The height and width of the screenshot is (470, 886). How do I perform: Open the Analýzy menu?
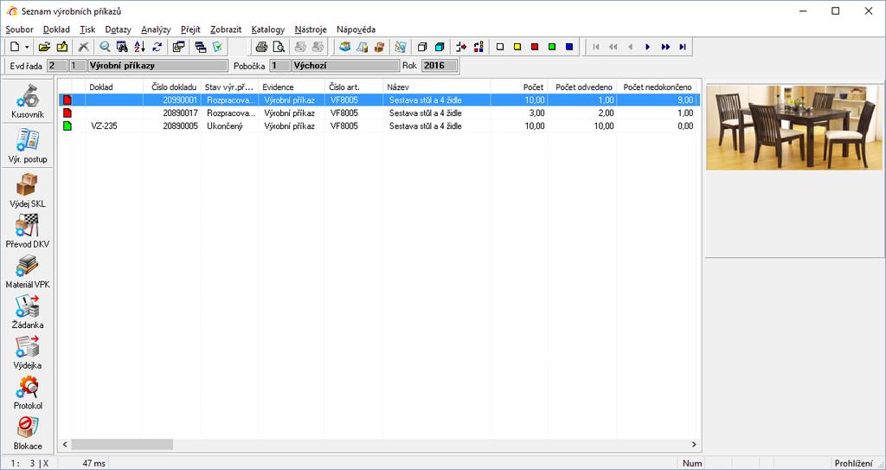click(x=156, y=29)
